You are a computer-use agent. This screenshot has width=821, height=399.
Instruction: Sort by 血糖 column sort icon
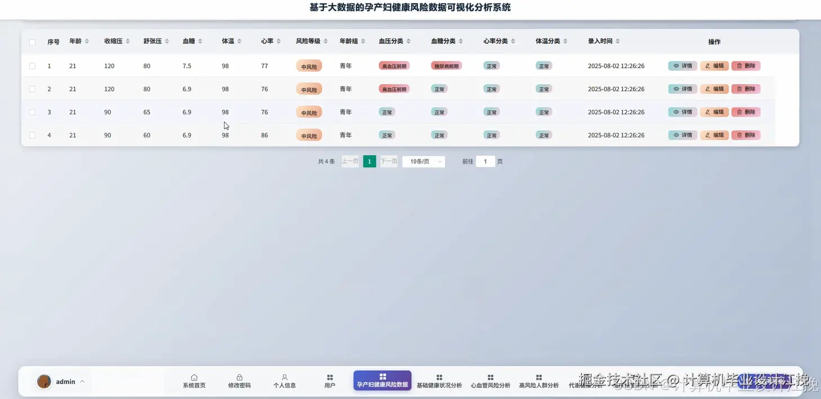[x=200, y=42]
